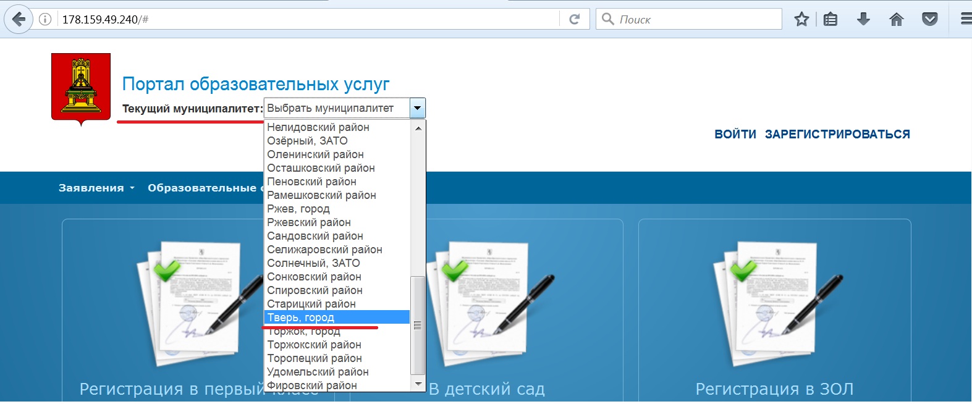Click the reload page icon
Viewport: 972px width, 404px height.
pos(574,19)
